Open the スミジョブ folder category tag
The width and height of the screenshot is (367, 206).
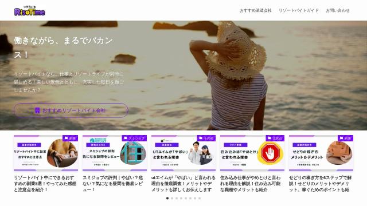tap(134, 138)
